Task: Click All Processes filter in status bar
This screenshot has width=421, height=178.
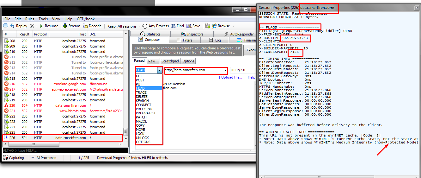Action: point(43,158)
